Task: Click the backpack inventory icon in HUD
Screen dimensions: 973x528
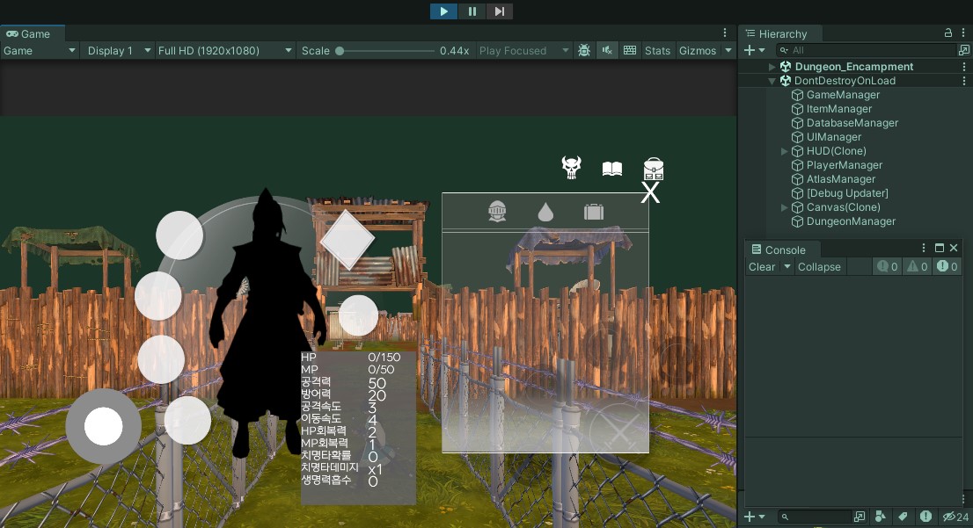Action: pos(654,169)
